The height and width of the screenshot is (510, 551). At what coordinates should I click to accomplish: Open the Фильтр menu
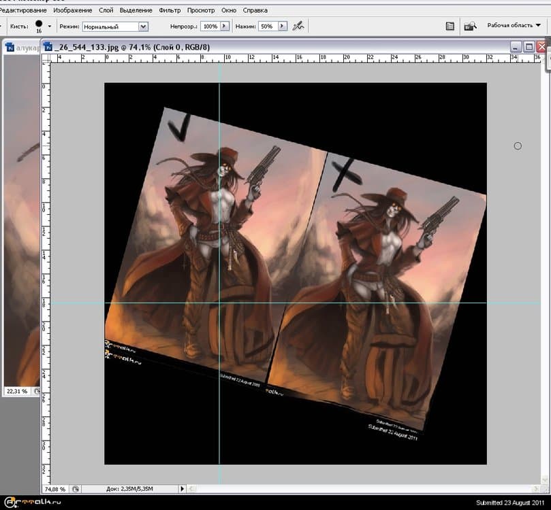[170, 10]
